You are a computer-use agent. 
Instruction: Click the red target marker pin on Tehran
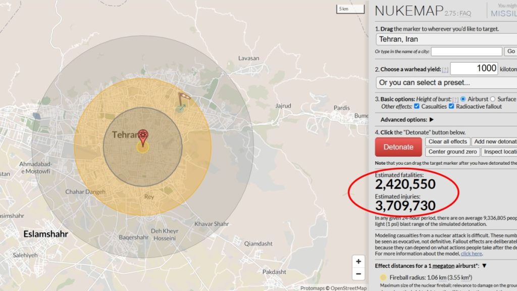pos(143,137)
